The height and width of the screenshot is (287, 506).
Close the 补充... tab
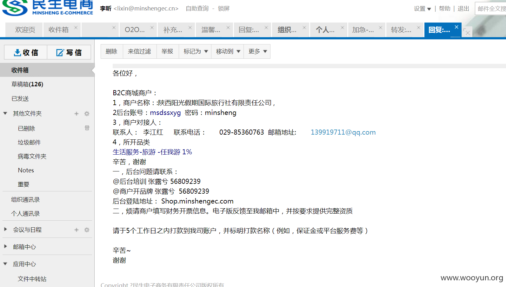coord(190,28)
